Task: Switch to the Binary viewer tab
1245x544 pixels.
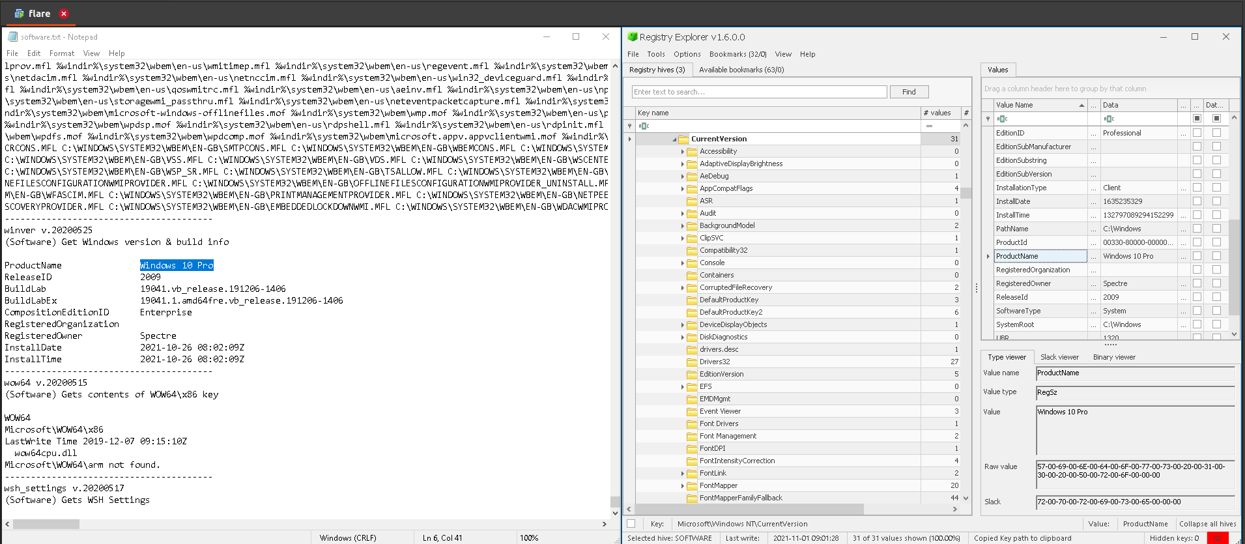Action: pyautogui.click(x=1114, y=357)
